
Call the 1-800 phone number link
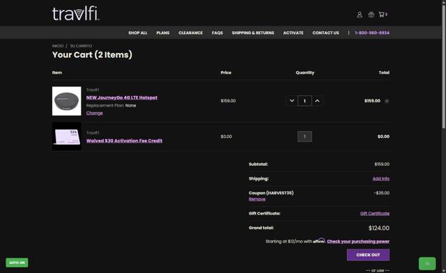372,33
